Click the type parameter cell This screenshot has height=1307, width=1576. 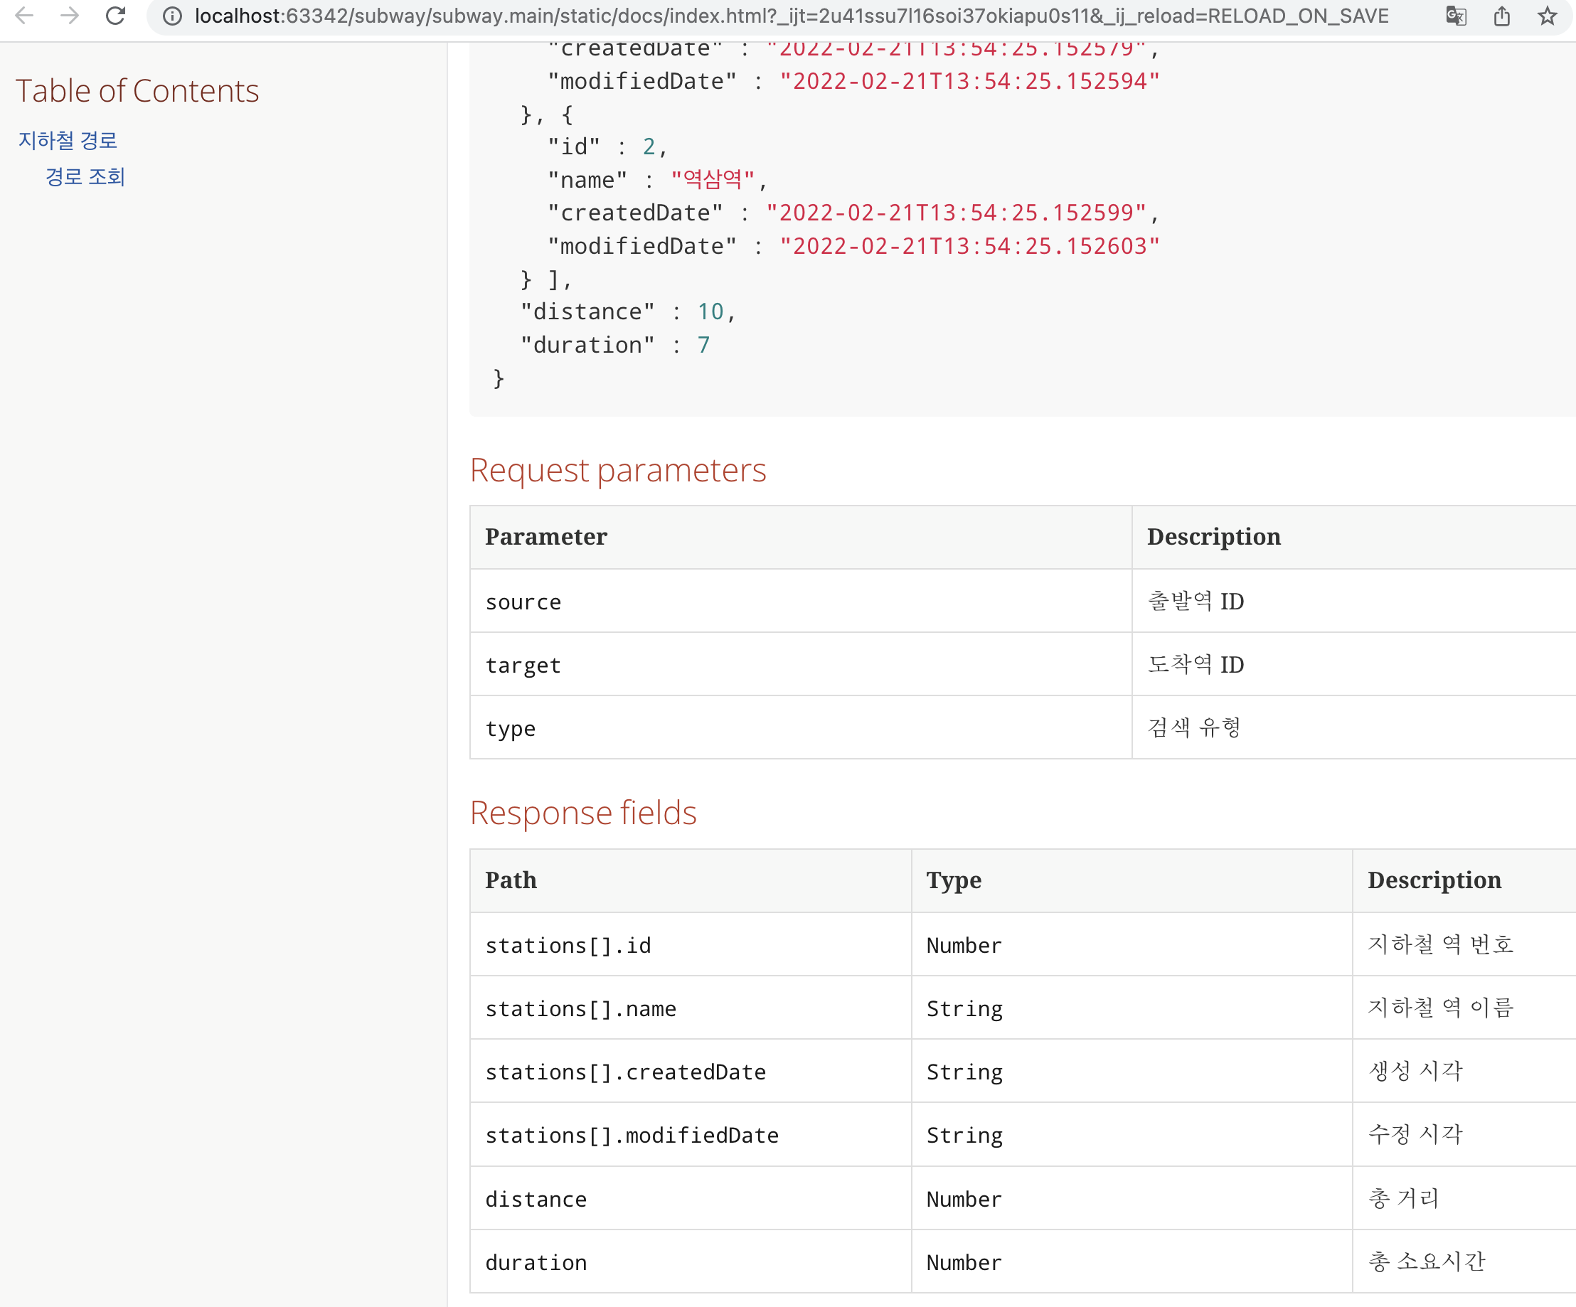[511, 729]
